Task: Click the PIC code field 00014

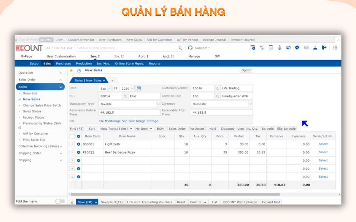Action: click(110, 96)
